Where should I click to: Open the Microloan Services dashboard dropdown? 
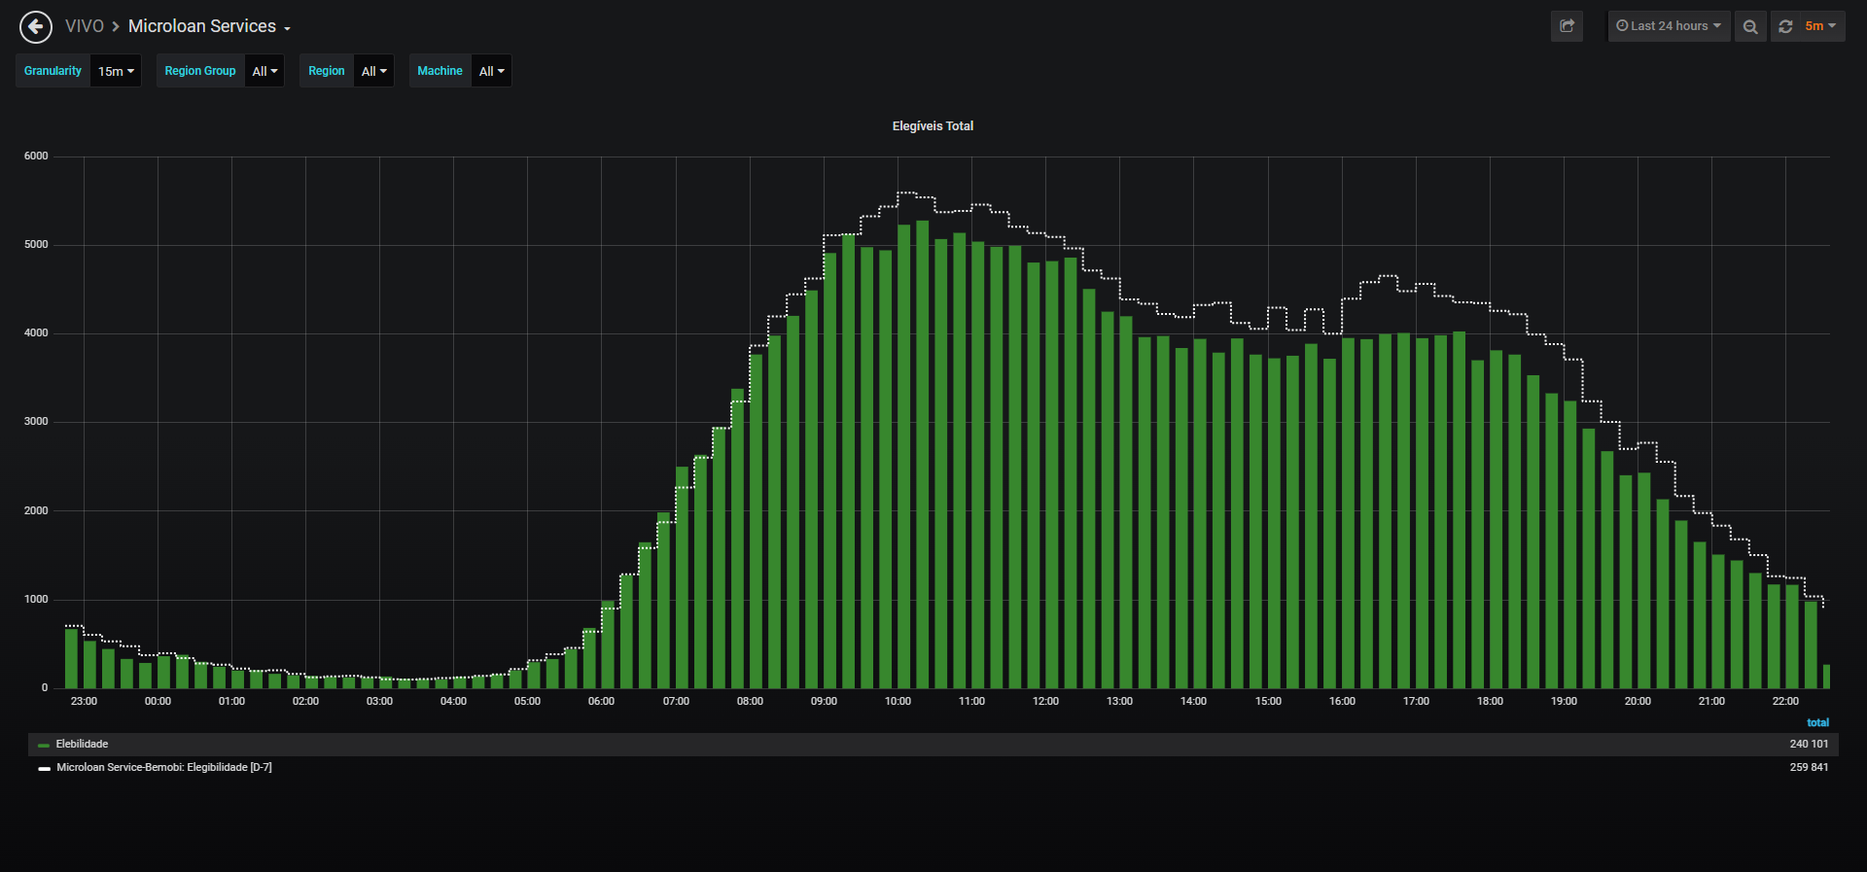(210, 26)
